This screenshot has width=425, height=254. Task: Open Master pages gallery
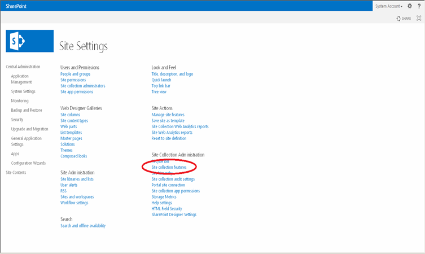point(71,138)
